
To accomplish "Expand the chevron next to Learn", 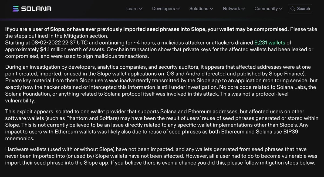I will click(141, 9).
